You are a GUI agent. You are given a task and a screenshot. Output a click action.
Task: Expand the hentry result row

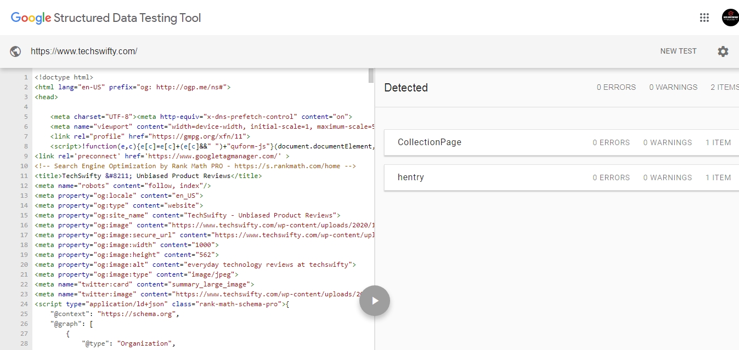coord(562,177)
